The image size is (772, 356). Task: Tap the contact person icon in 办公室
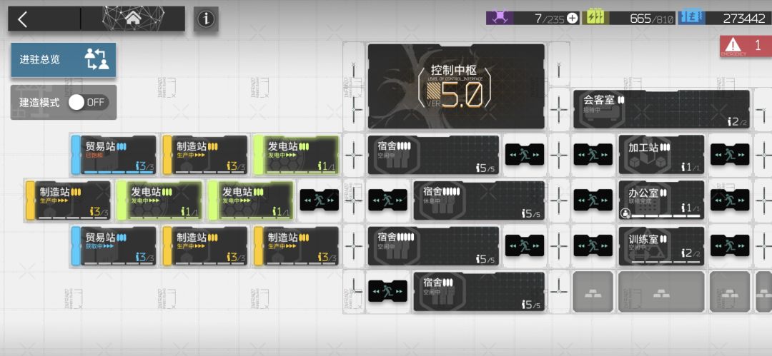[625, 213]
